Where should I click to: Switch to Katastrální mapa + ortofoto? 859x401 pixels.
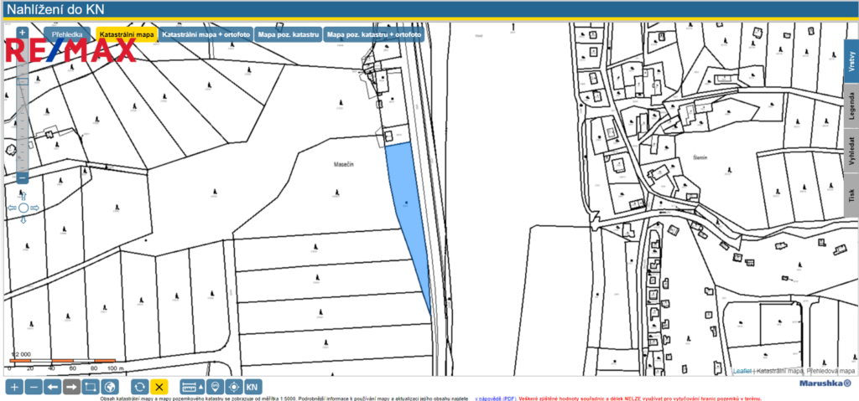pos(206,34)
